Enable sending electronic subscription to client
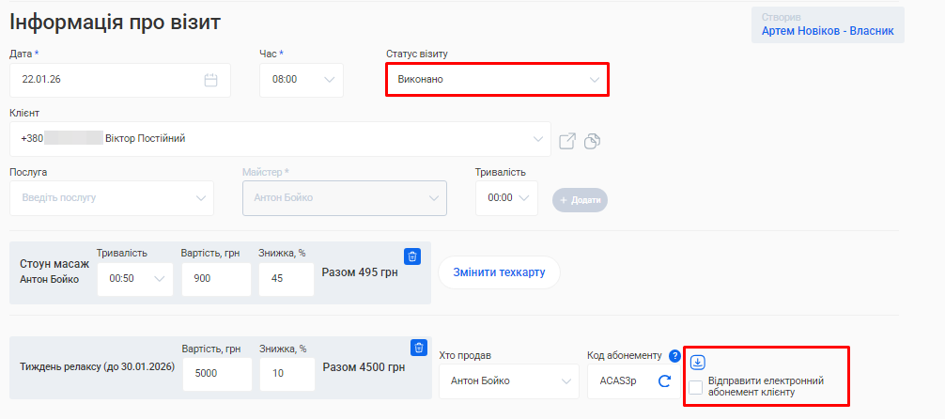This screenshot has width=945, height=419. [x=696, y=387]
